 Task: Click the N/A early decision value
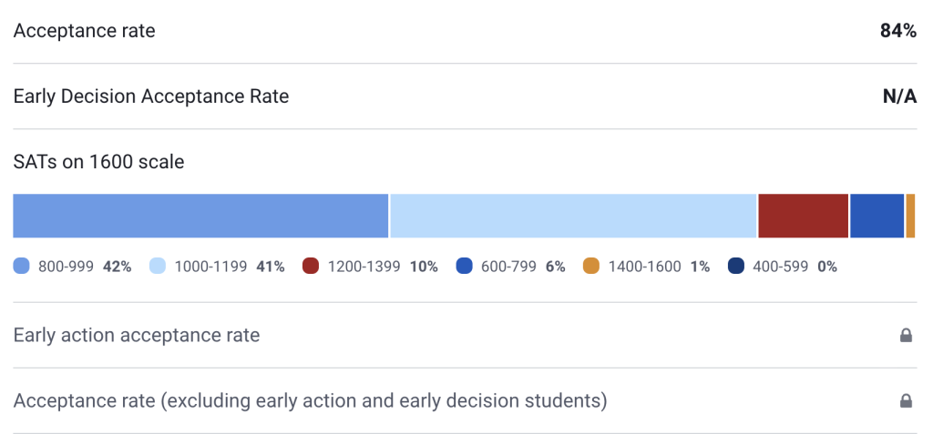(x=899, y=96)
